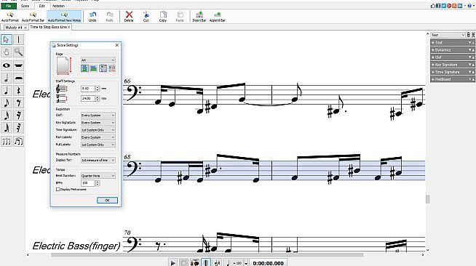Append a bar with Append Bar
476x266 pixels.
coord(218,17)
